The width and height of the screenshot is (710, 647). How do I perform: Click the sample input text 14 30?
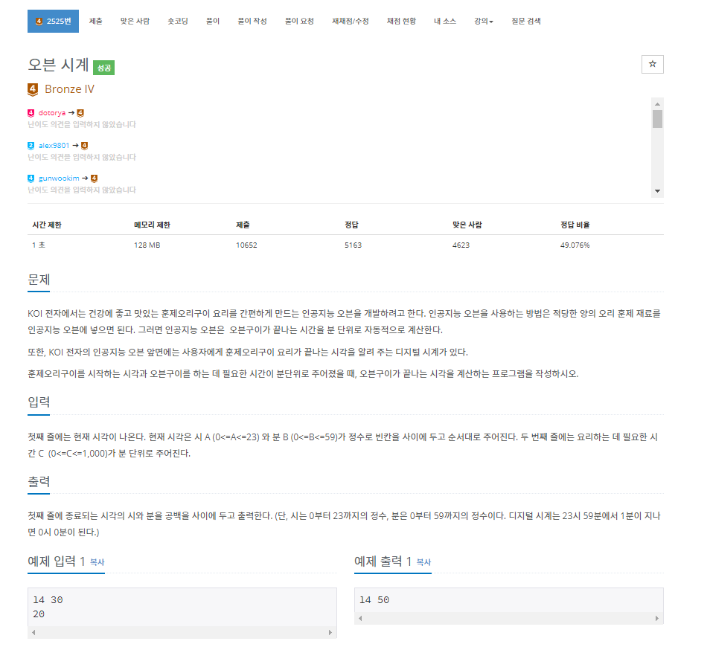(x=48, y=600)
